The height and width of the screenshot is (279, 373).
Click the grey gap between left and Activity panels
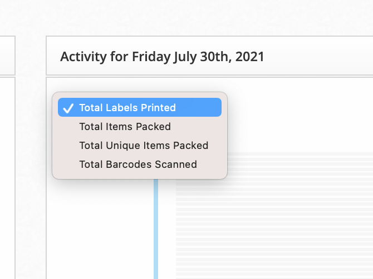[x=31, y=167]
